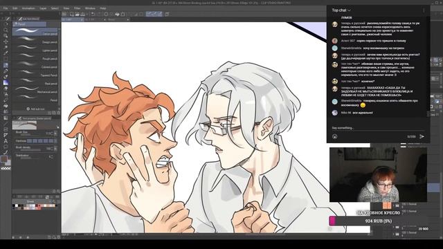Open the chat more-options dots
Screen dimensions: 443x249
tap(424, 10)
